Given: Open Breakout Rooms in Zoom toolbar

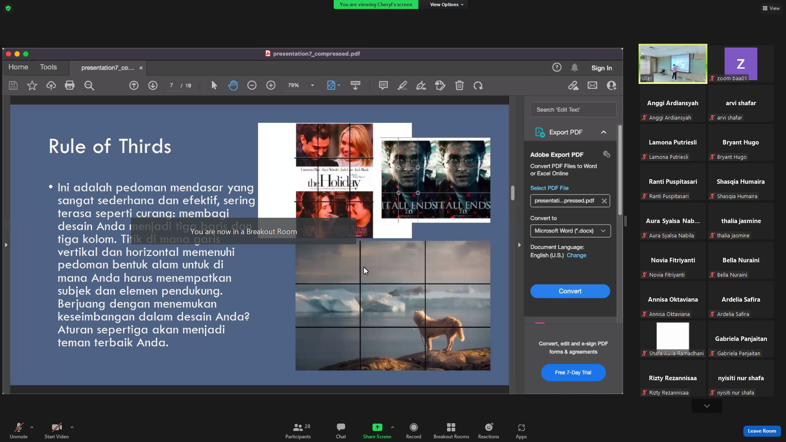Looking at the screenshot, I should 451,431.
